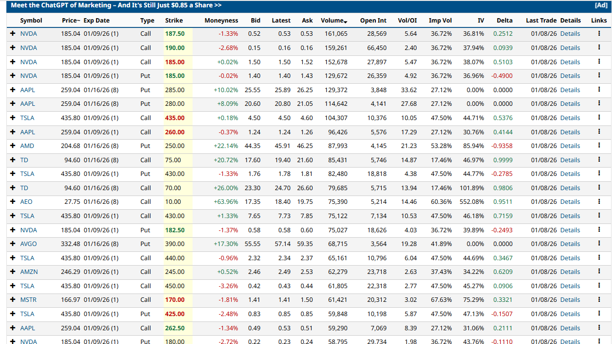
Task: Open the AMD symbol link
Action: point(27,146)
